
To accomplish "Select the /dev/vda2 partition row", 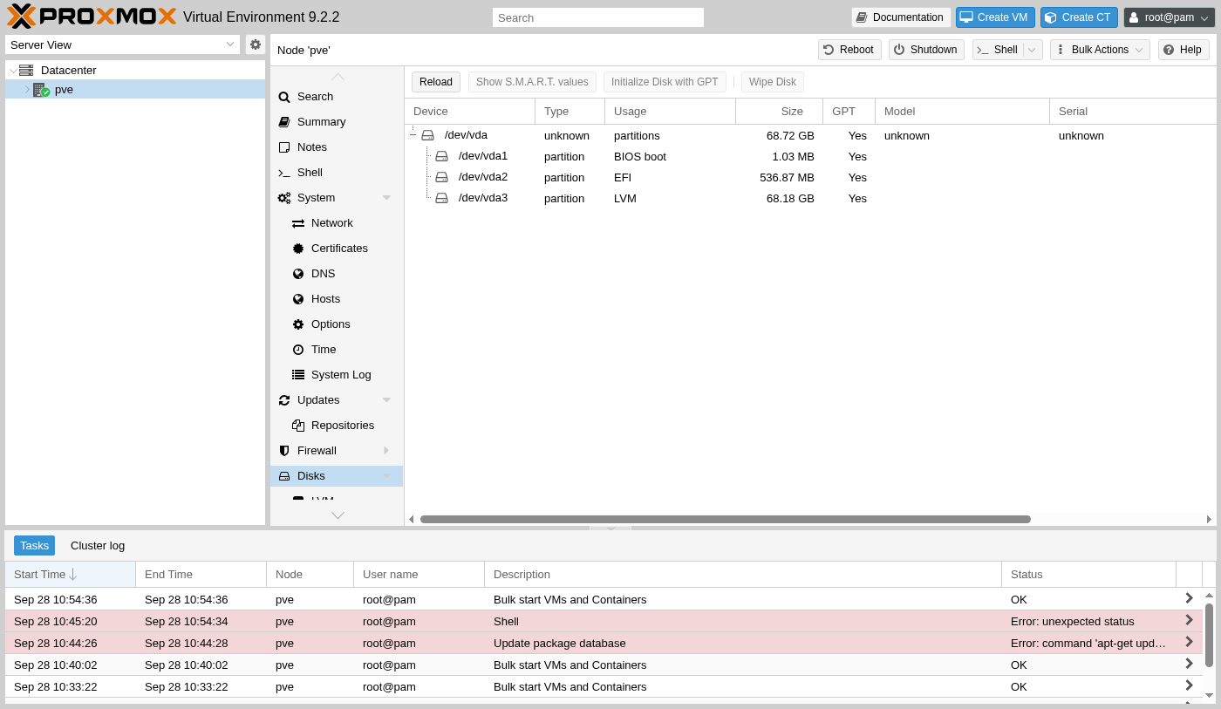I will pyautogui.click(x=810, y=177).
